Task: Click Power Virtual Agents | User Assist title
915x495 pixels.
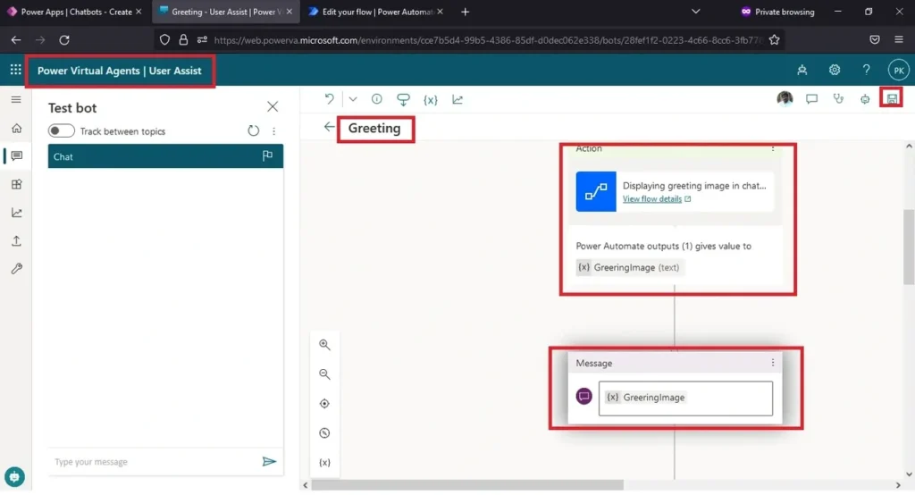Action: click(119, 71)
